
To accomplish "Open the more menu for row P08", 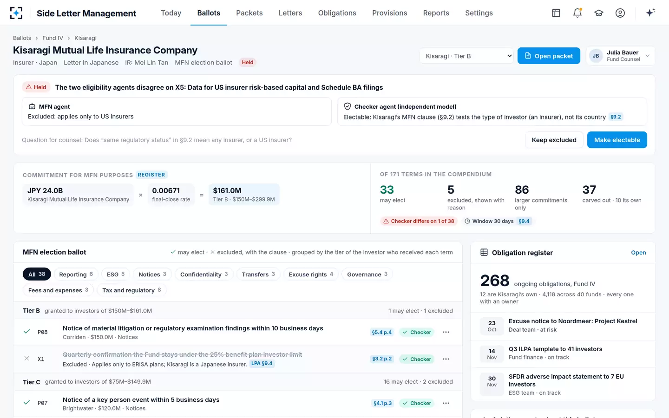I will (446, 332).
